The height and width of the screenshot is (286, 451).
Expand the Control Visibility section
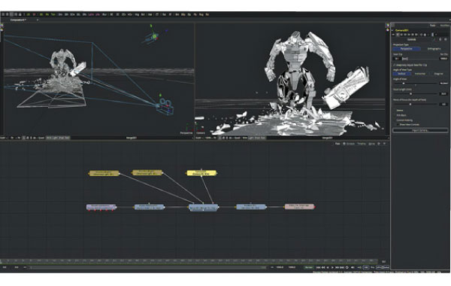[404, 120]
